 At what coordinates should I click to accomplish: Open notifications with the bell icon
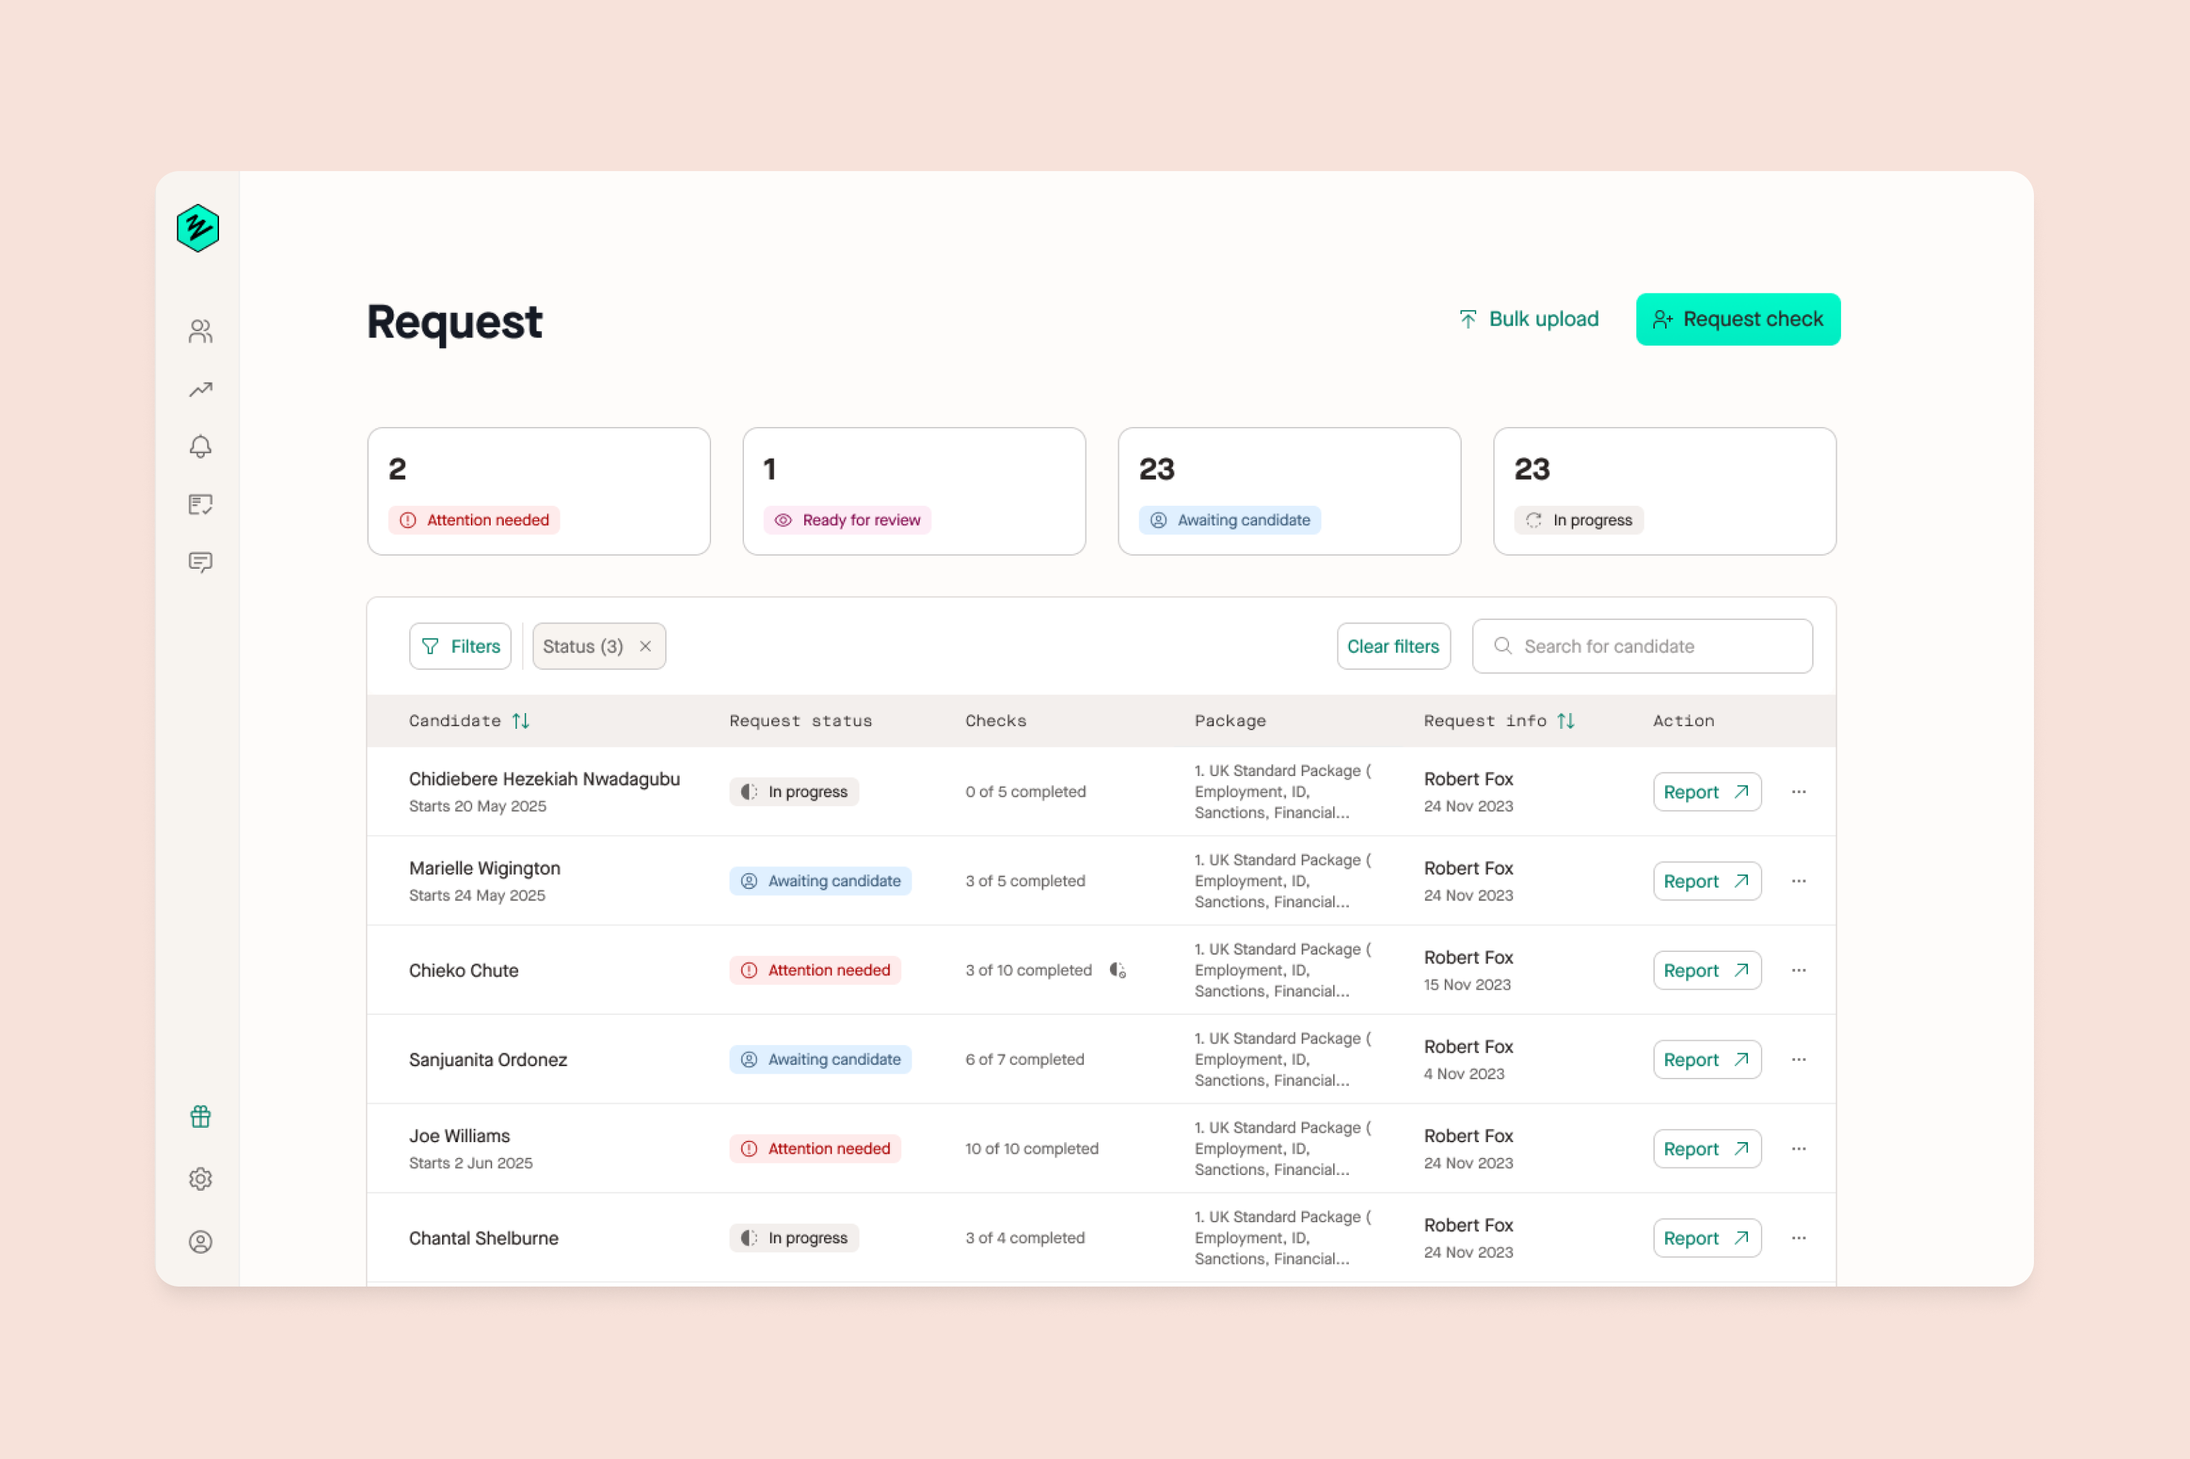click(200, 447)
